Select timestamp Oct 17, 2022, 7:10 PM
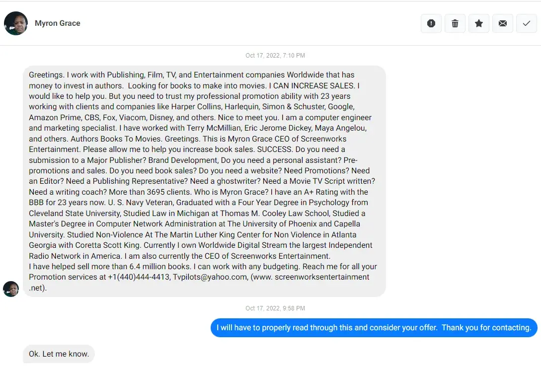Viewport: 541px width, 369px height. [x=275, y=56]
